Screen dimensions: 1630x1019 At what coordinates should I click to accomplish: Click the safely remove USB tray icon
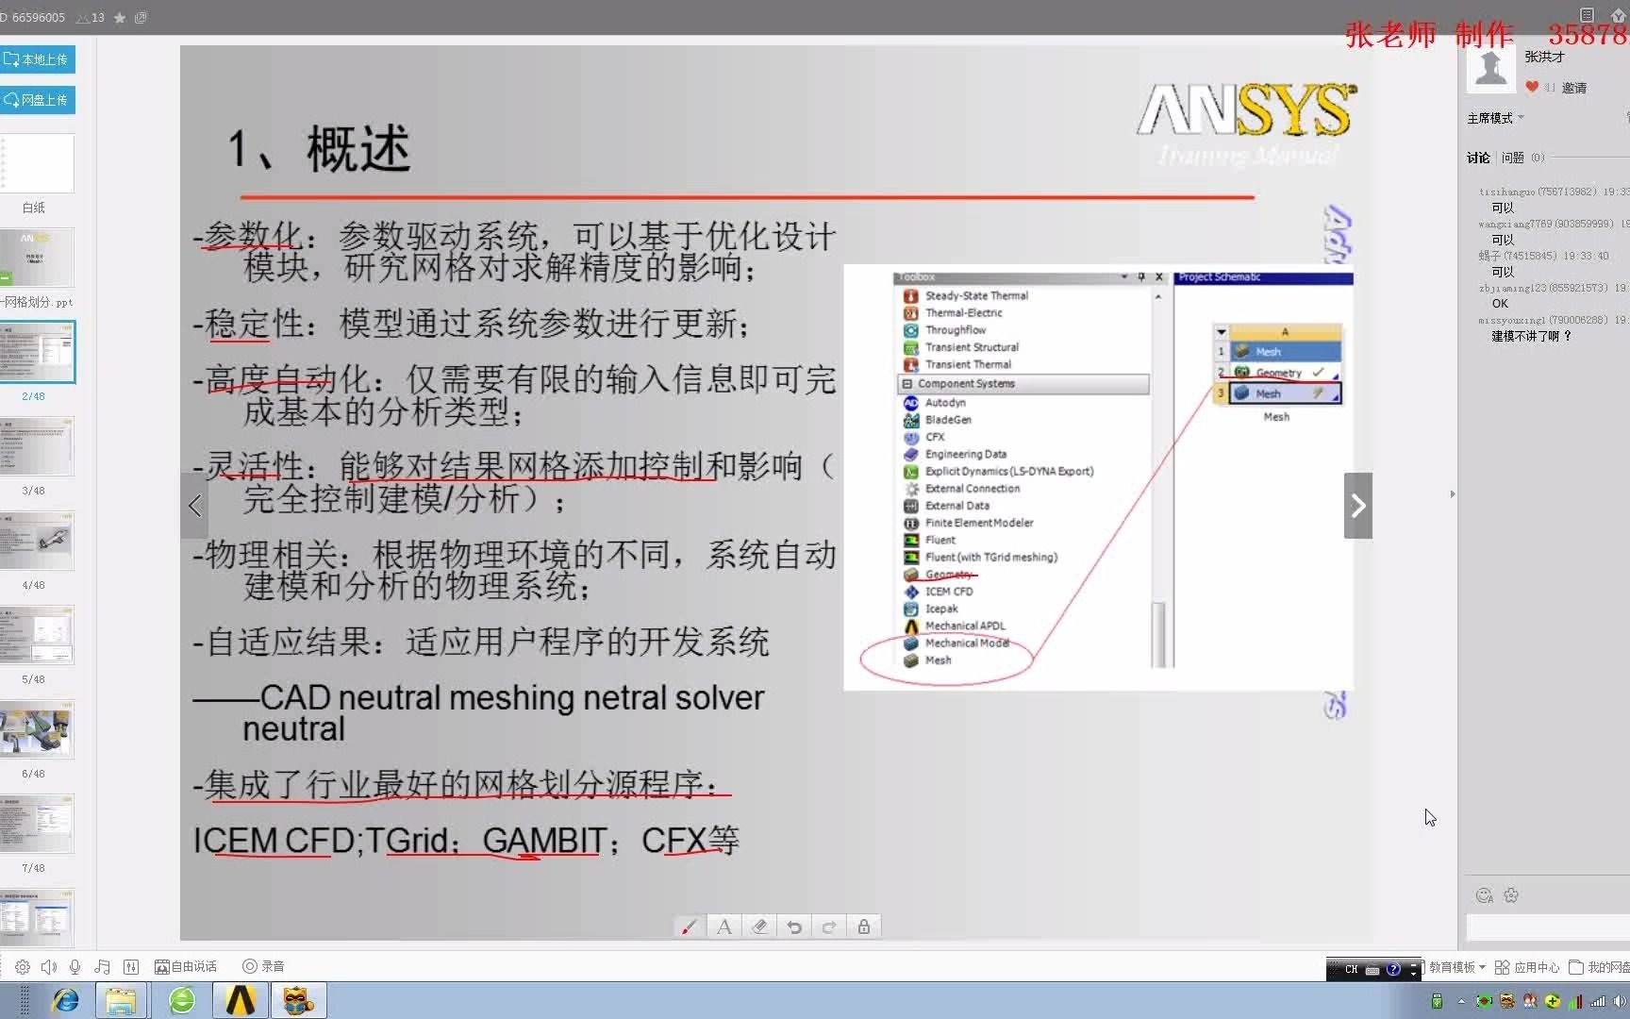(x=1437, y=1001)
